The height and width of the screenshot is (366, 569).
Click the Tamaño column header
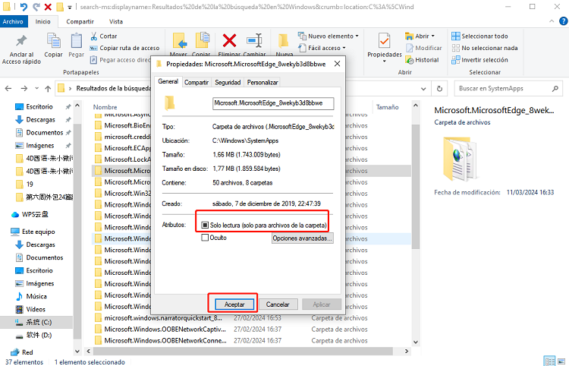click(387, 107)
